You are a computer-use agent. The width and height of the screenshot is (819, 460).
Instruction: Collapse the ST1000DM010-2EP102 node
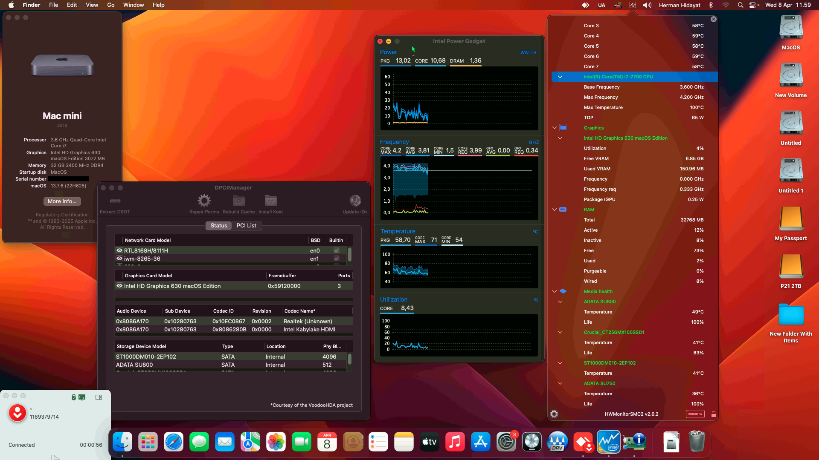pos(560,363)
